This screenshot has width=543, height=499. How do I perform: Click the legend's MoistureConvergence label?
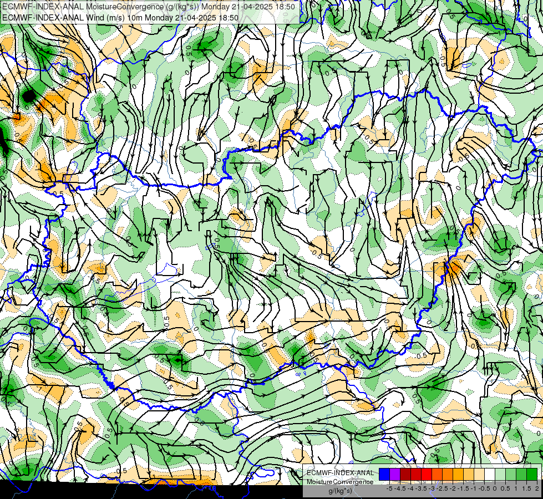[340, 482]
